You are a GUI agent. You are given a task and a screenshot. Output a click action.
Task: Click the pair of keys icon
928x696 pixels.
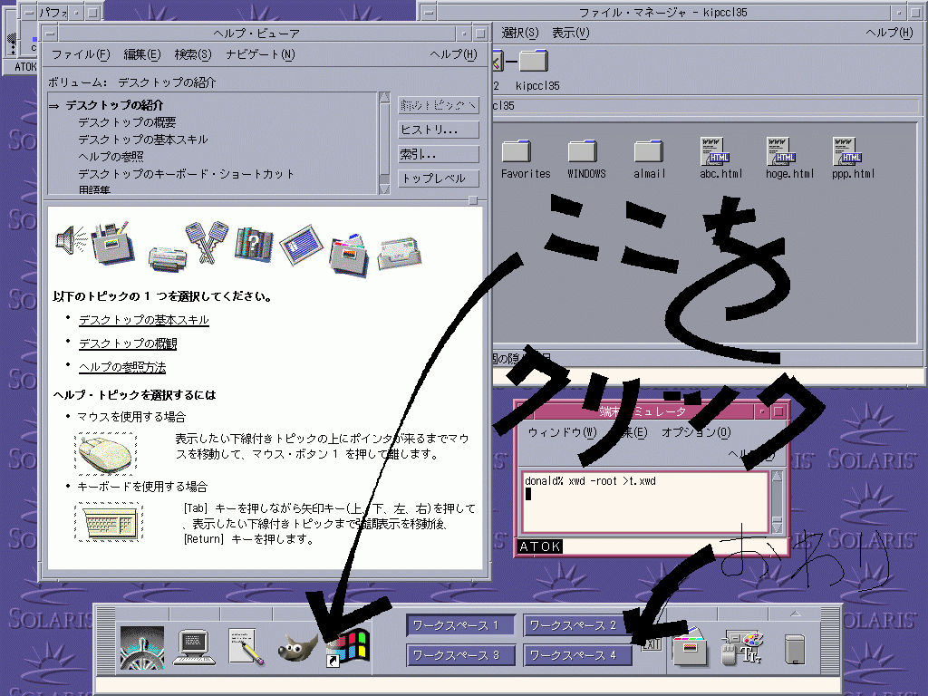(207, 242)
